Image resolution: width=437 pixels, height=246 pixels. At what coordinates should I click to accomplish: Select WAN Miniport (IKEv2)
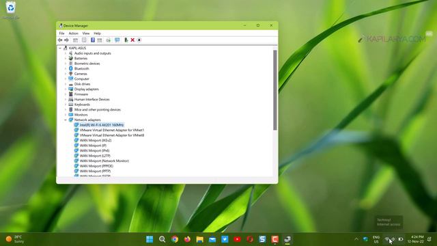point(96,140)
